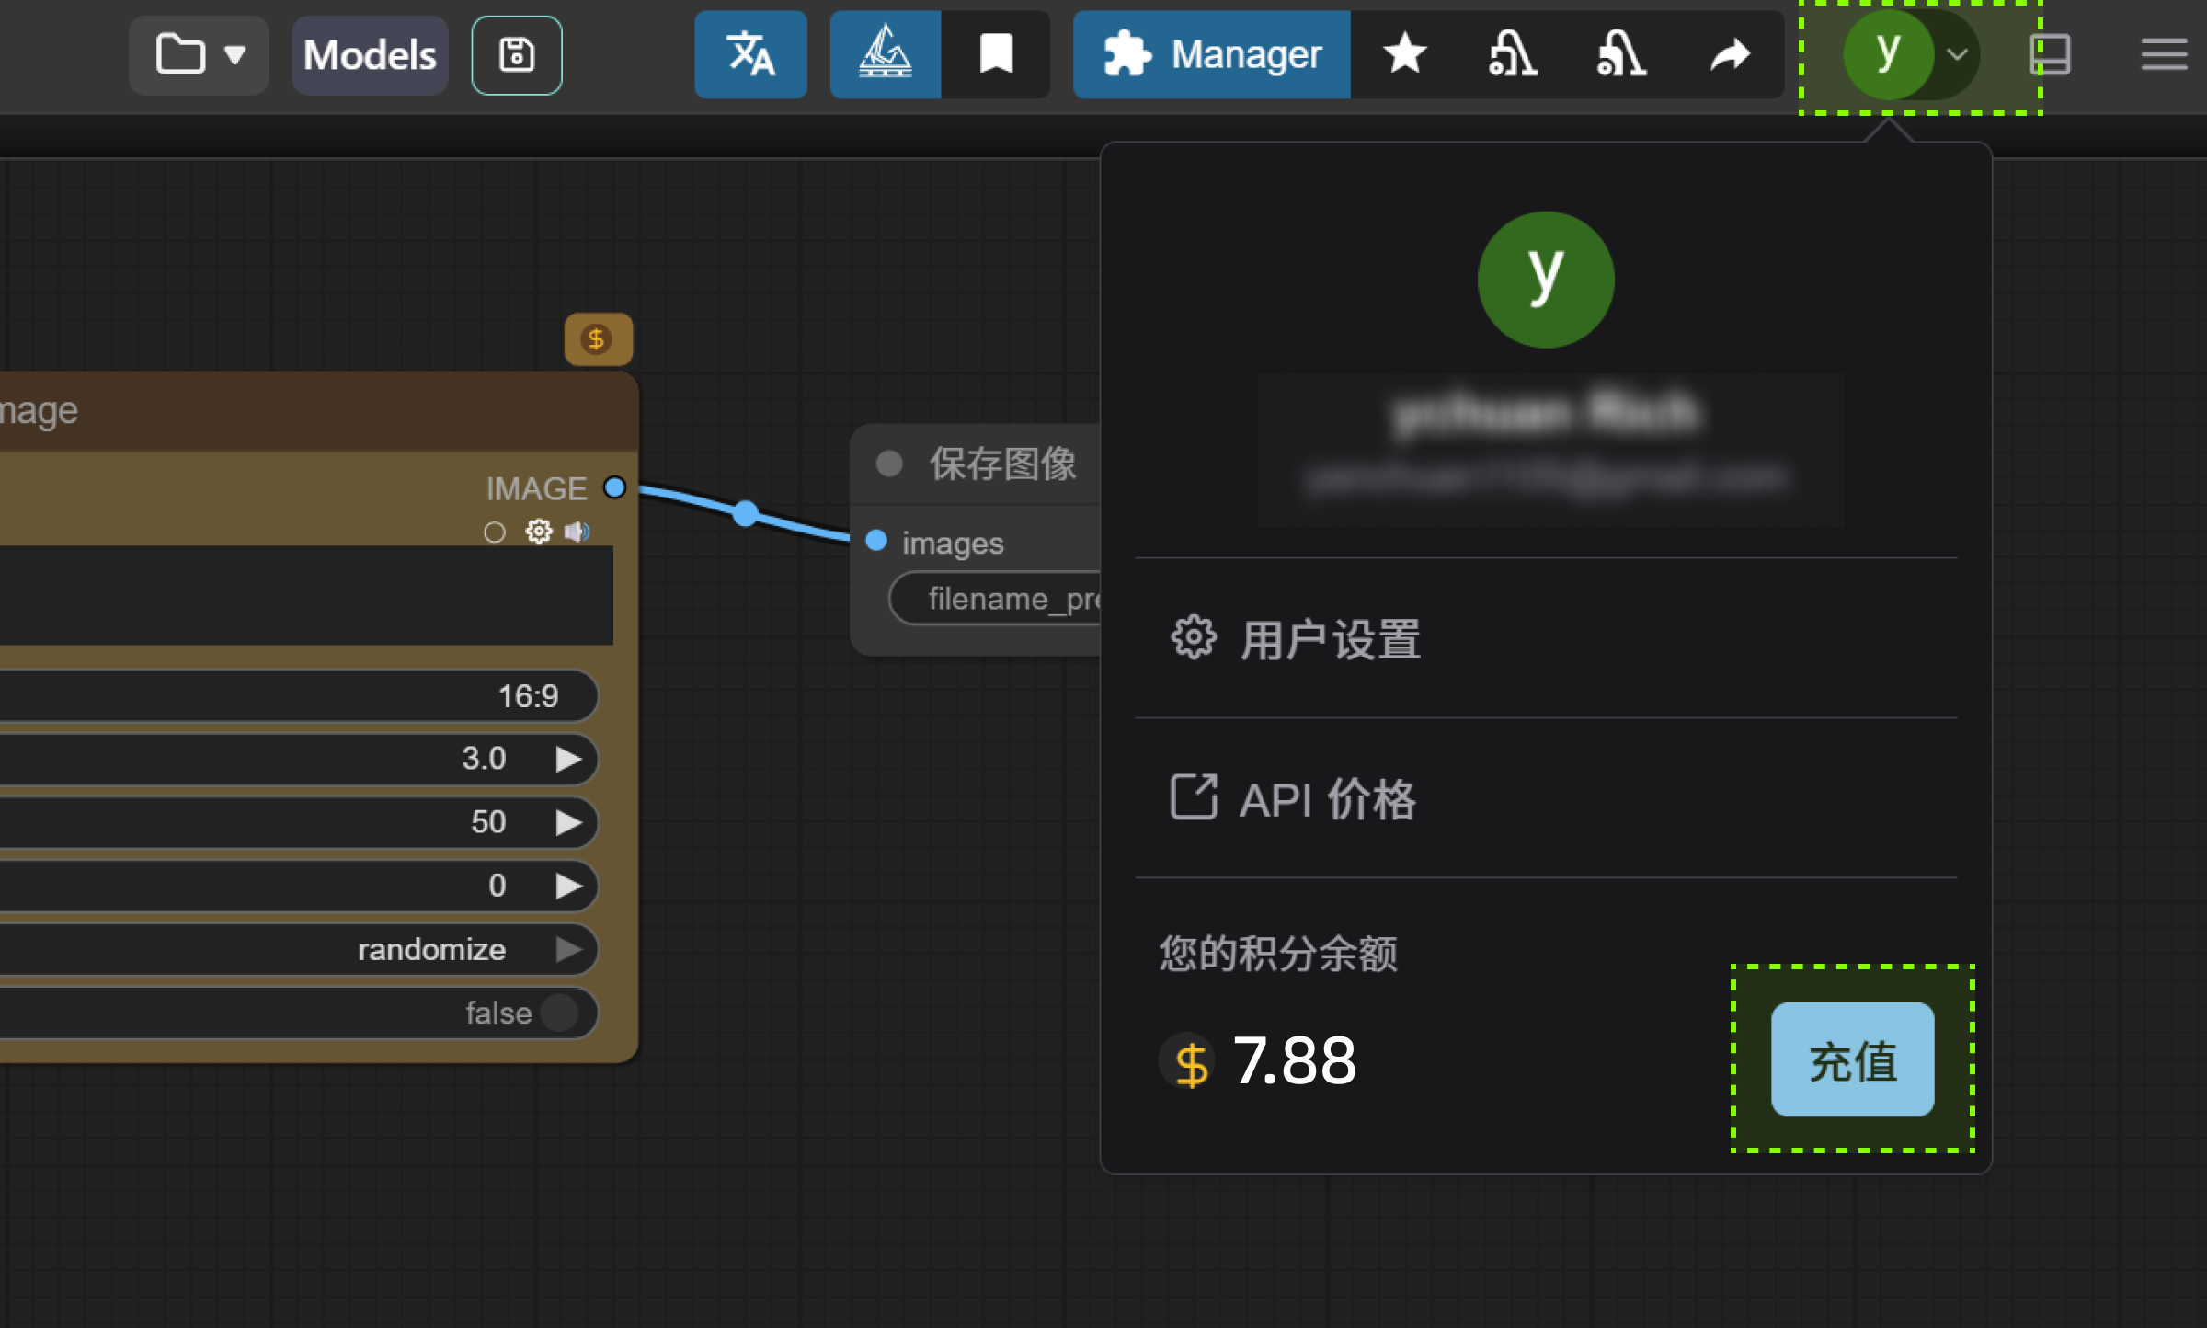Click the bypass circle on the image node
This screenshot has height=1328, width=2207.
click(495, 531)
